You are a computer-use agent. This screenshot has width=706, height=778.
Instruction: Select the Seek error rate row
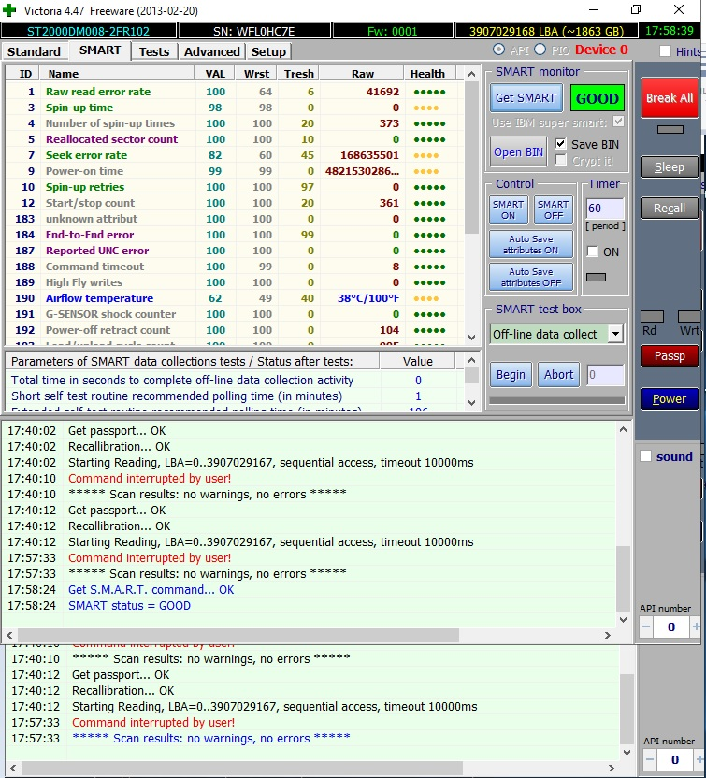click(235, 155)
